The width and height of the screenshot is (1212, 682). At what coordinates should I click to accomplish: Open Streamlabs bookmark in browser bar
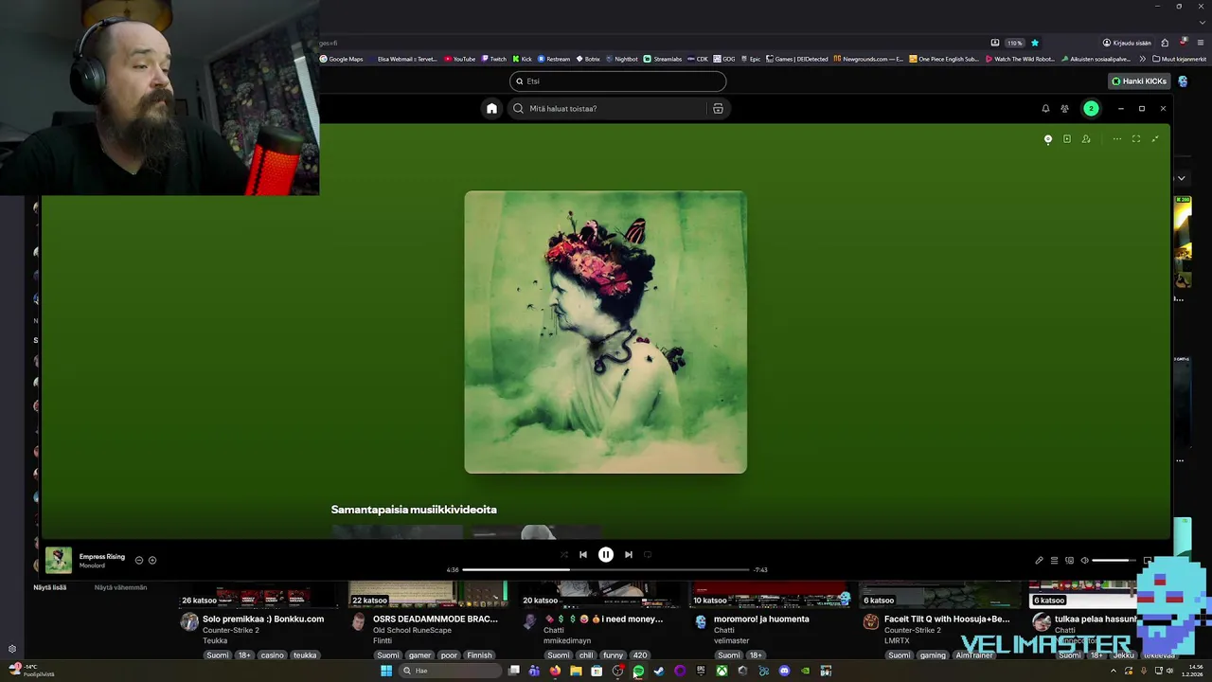[x=663, y=59]
